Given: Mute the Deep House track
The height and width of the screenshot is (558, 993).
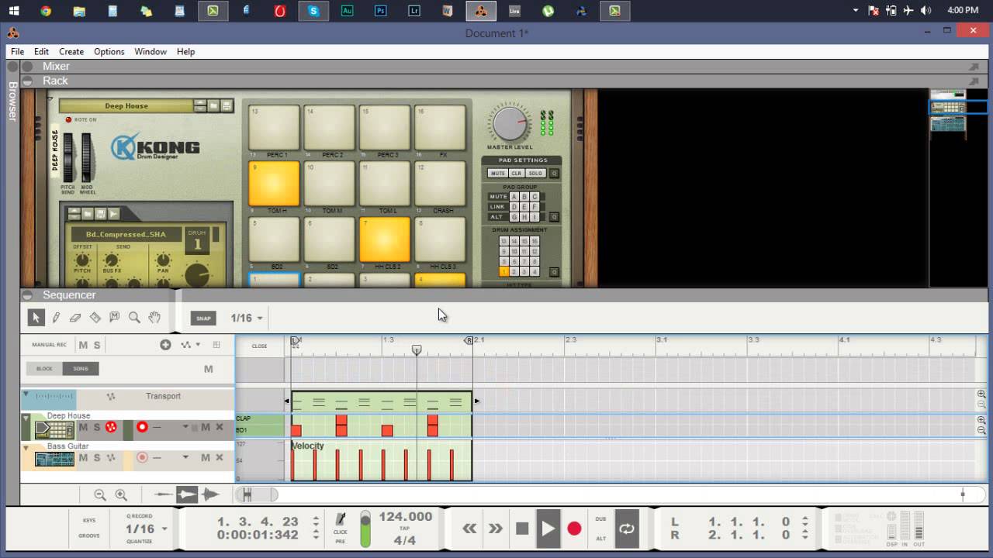Looking at the screenshot, I should coord(83,427).
